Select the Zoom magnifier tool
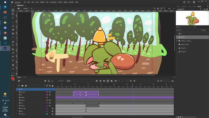The width and height of the screenshot is (209, 118). (13, 69)
